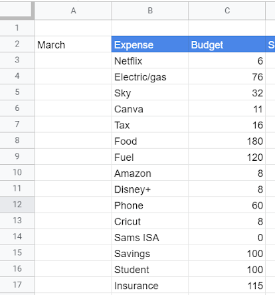Screen dimensions: 275x295
Task: Click the Canva cell
Action: pyautogui.click(x=150, y=108)
